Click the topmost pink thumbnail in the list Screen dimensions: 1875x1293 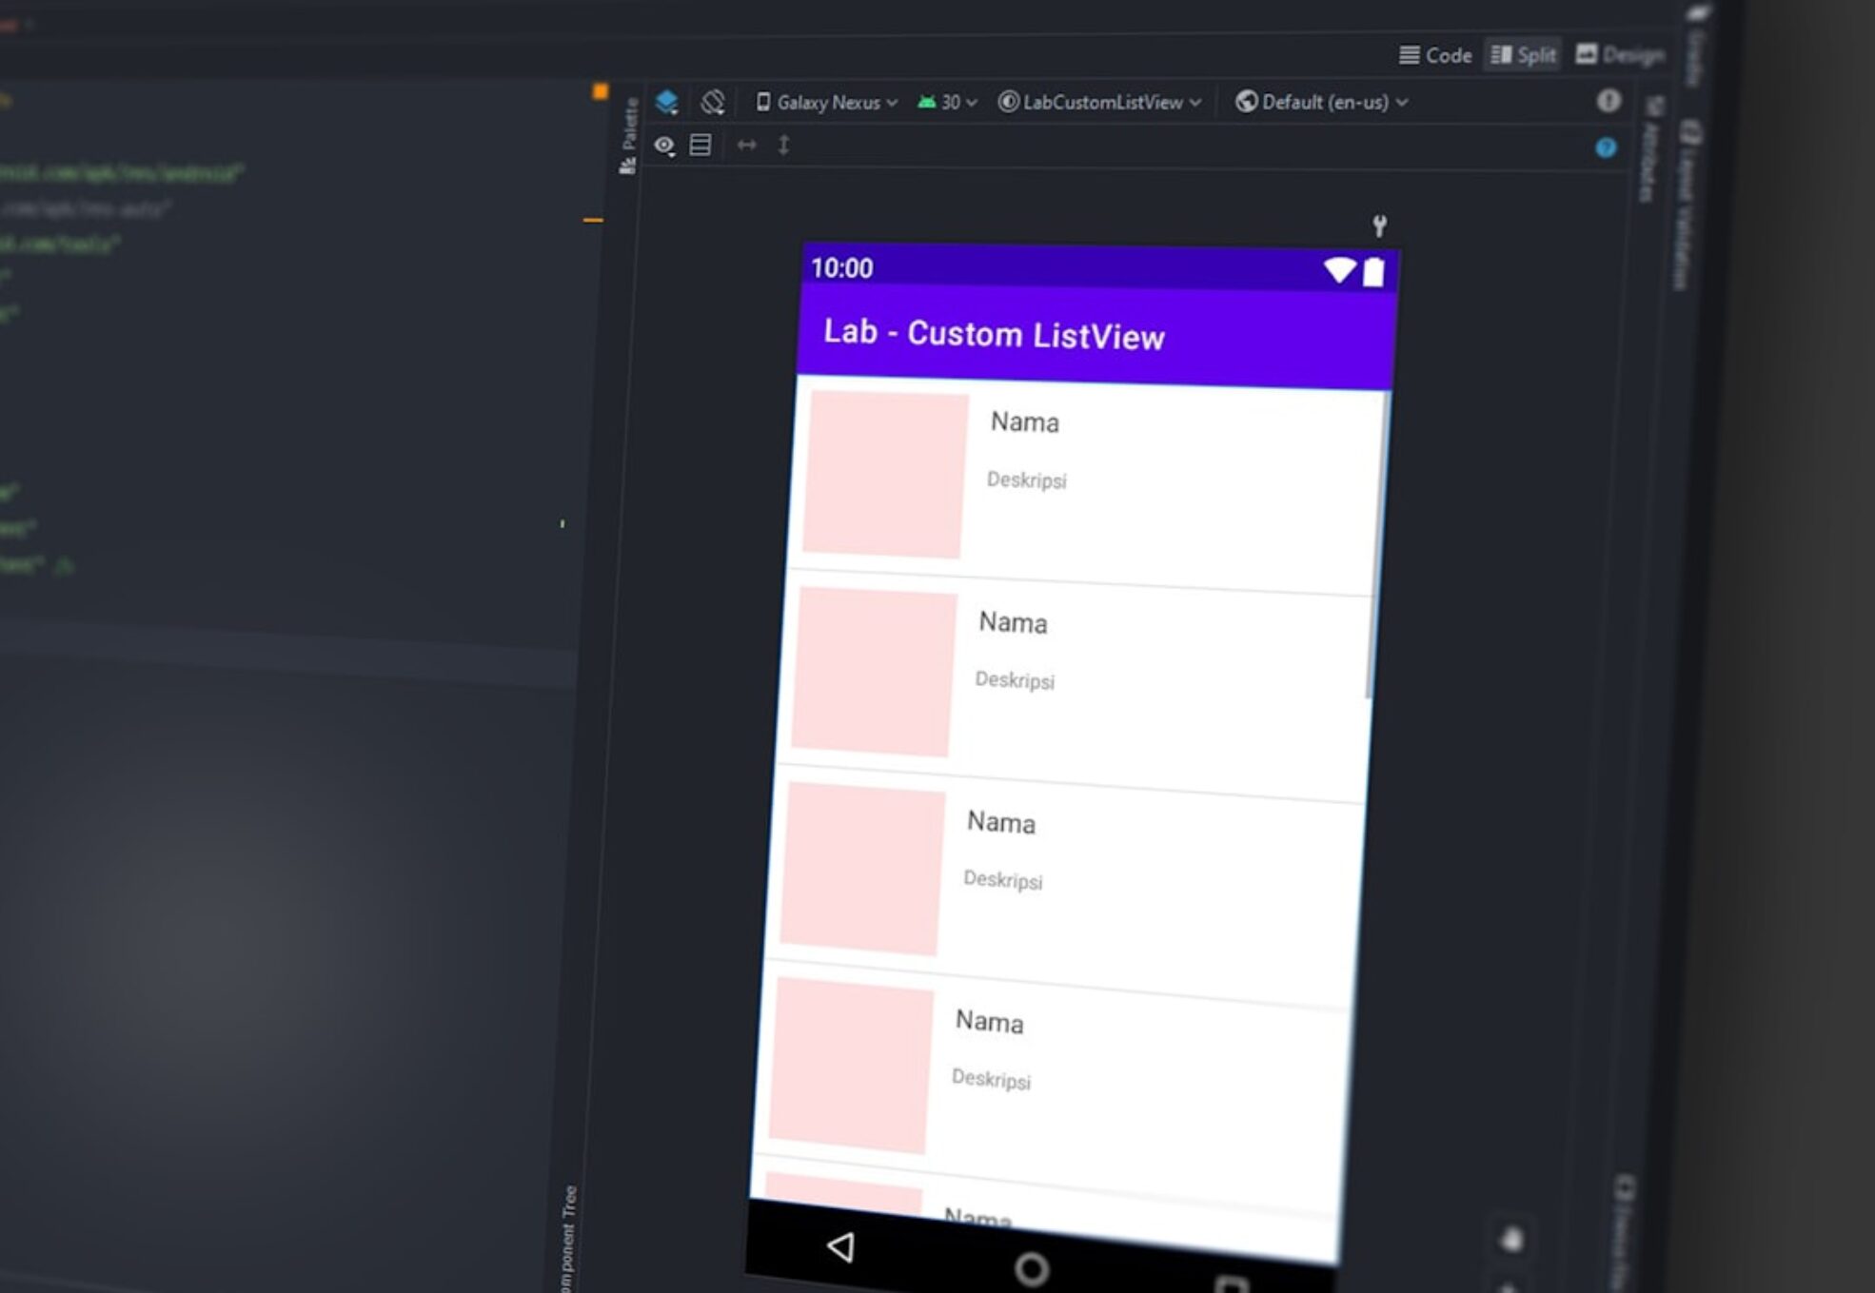(x=885, y=474)
